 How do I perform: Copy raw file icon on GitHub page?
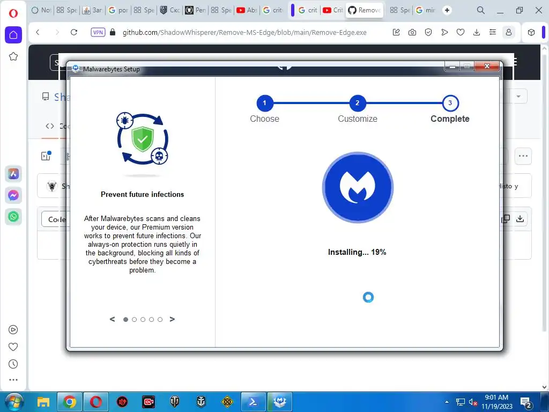(506, 219)
